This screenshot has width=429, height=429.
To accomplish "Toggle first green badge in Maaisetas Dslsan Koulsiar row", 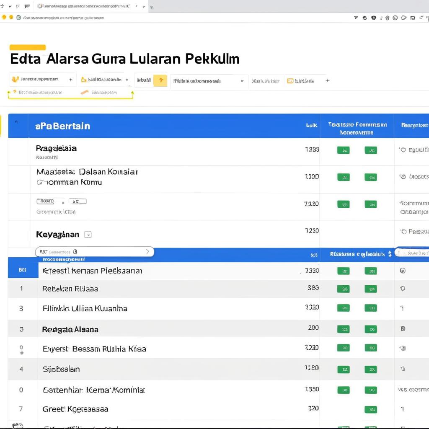I will point(344,177).
